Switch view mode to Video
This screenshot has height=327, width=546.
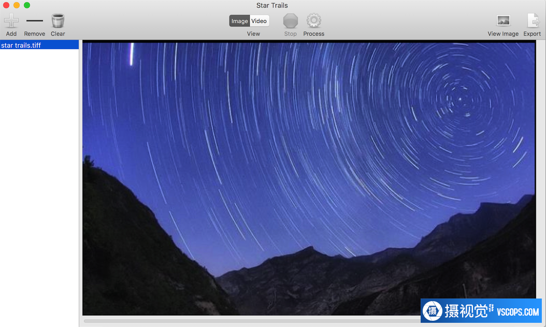[259, 21]
